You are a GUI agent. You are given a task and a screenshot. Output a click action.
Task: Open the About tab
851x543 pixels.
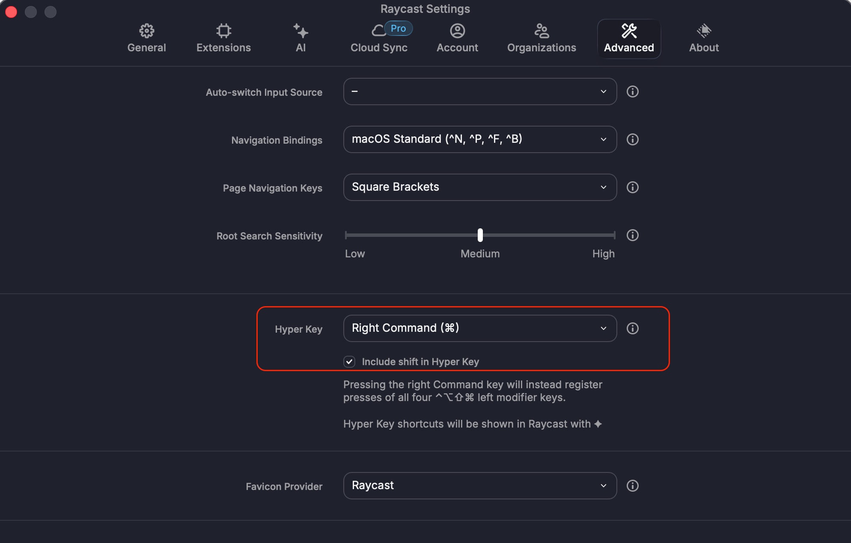pos(704,38)
